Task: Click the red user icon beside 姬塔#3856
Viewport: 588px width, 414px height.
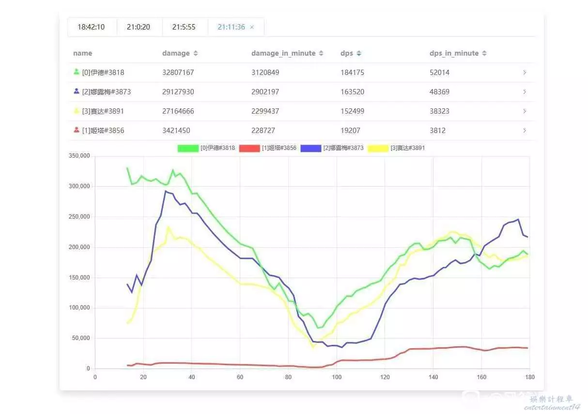Action: (x=76, y=130)
